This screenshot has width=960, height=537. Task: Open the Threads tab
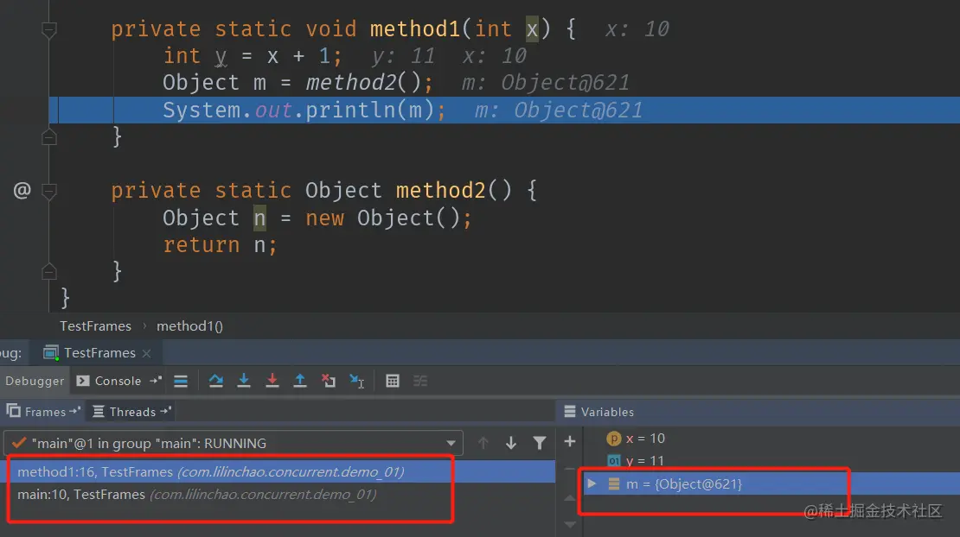pyautogui.click(x=131, y=412)
